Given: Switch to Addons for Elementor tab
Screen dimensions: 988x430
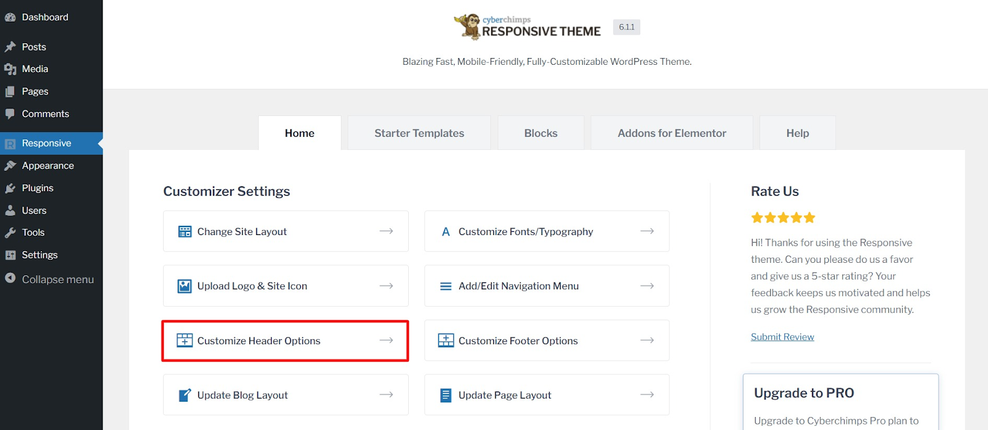Looking at the screenshot, I should pos(672,133).
